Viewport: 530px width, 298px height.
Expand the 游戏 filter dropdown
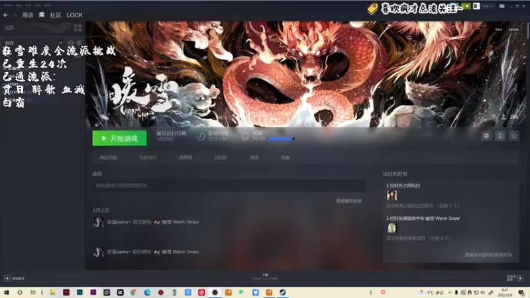tap(60, 43)
